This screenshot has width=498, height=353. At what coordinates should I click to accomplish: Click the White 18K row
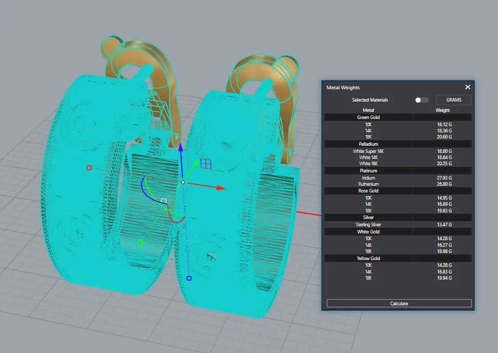tap(398, 164)
